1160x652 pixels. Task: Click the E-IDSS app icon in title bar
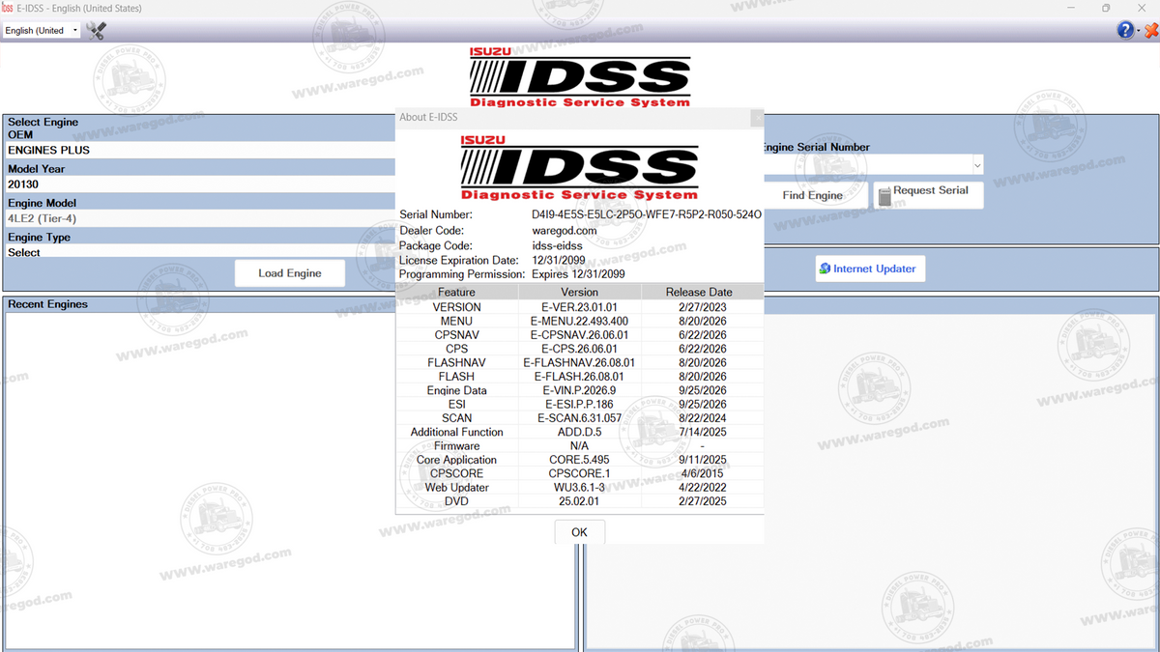click(x=7, y=8)
